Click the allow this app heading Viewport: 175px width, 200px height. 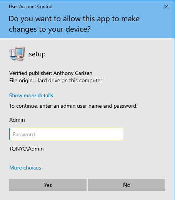pos(74,24)
